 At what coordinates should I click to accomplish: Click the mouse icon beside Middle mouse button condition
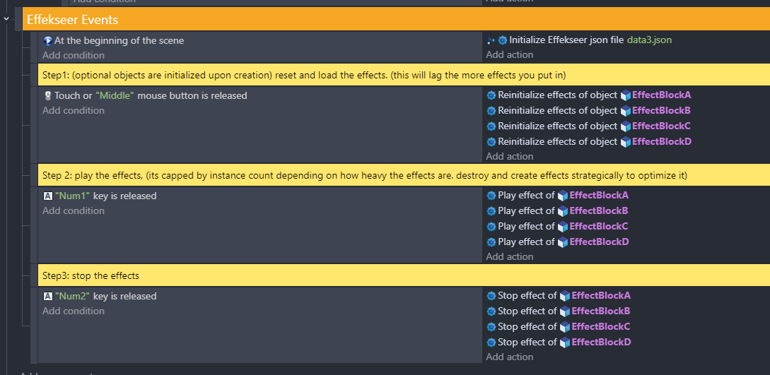coord(47,95)
